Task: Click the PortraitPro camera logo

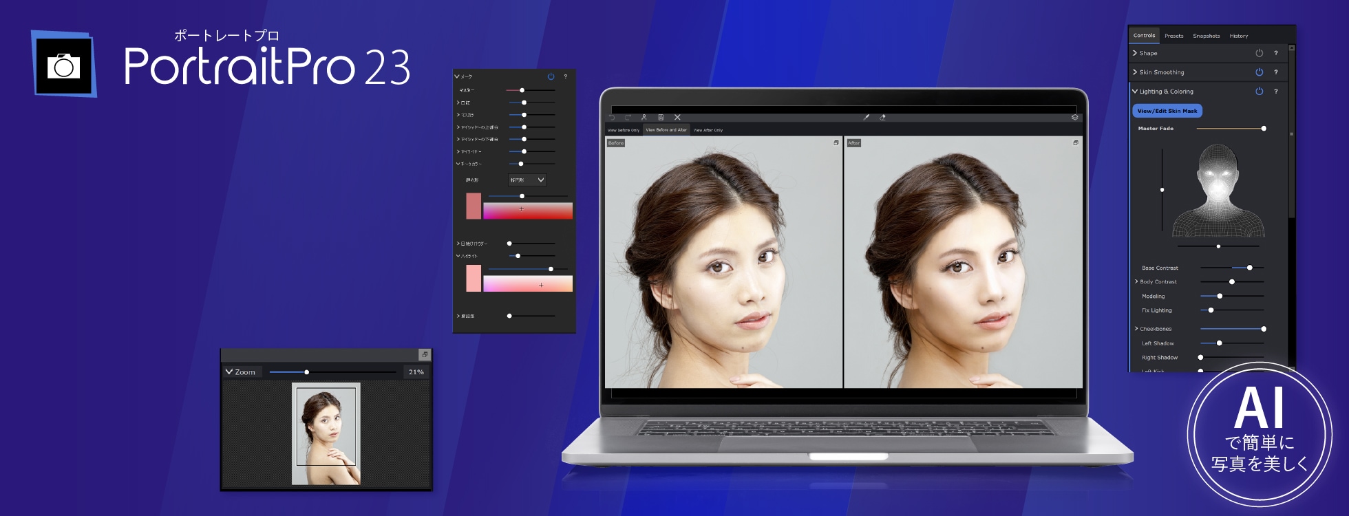Action: [64, 64]
